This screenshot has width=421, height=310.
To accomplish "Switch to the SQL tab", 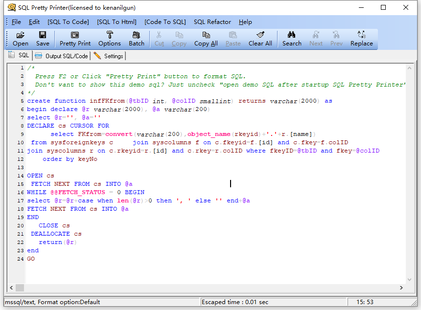I will click(x=19, y=55).
